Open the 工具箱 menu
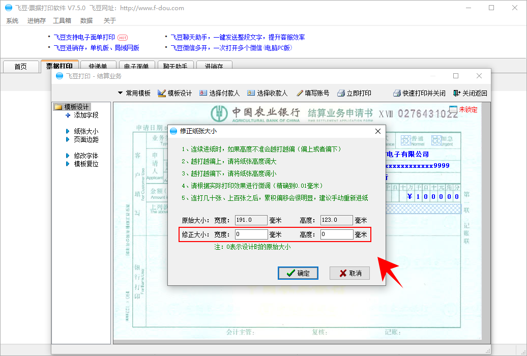This screenshot has height=356, width=527. click(62, 20)
